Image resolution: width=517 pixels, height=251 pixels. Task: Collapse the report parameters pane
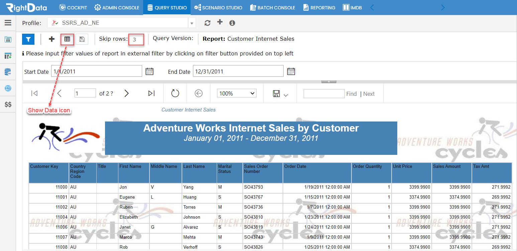(x=329, y=81)
